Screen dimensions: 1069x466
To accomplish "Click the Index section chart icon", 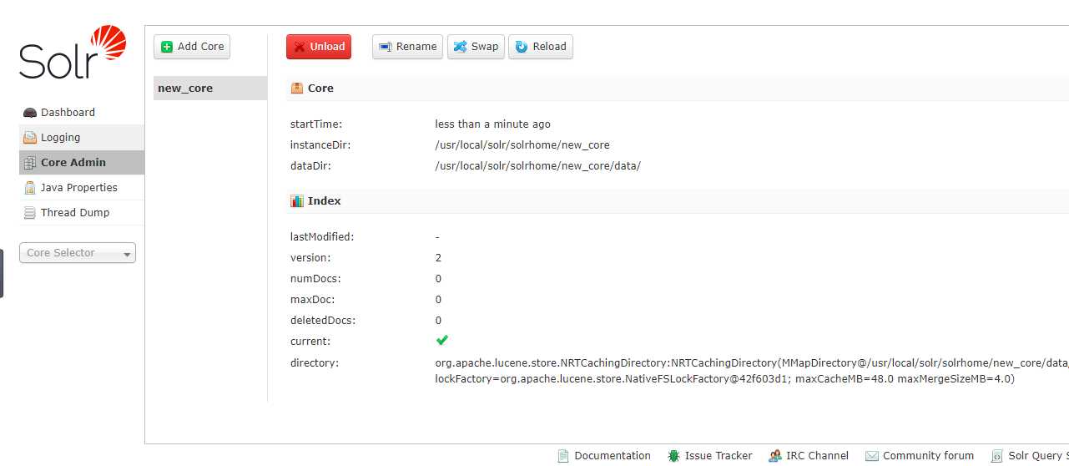I will coord(297,201).
